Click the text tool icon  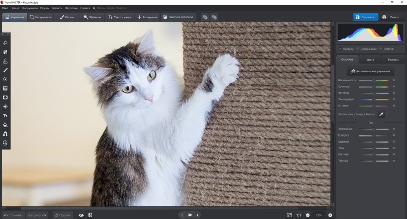(5, 116)
